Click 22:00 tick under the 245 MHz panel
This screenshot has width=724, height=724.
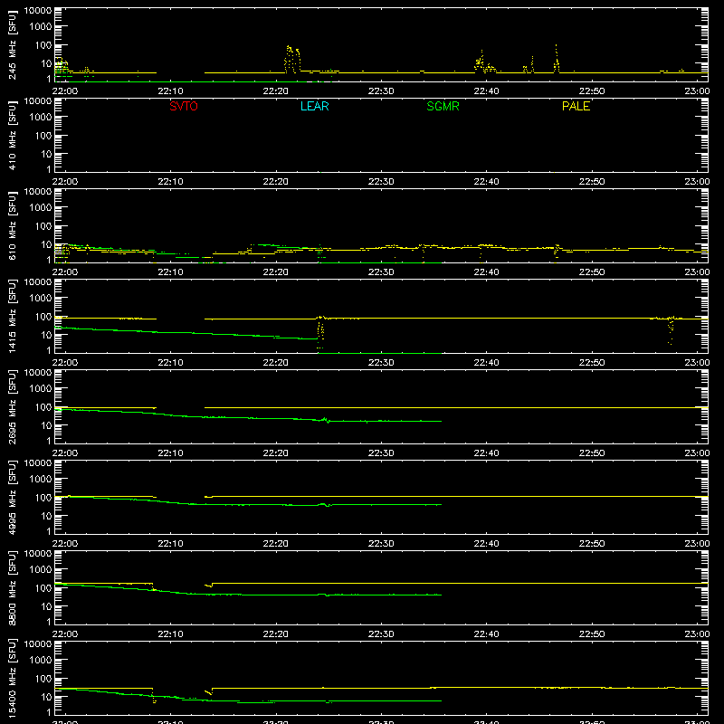[65, 91]
